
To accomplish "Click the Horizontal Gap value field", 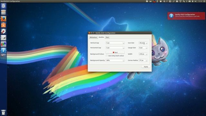I will click(x=114, y=48).
